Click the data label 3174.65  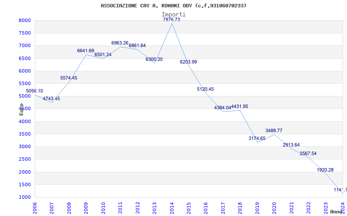pyautogui.click(x=257, y=138)
